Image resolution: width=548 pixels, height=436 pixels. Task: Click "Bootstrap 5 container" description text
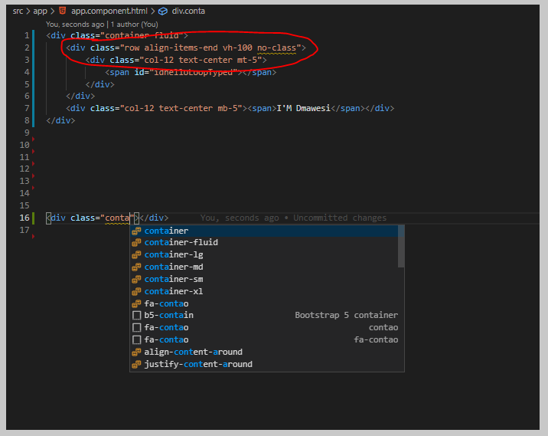point(347,315)
